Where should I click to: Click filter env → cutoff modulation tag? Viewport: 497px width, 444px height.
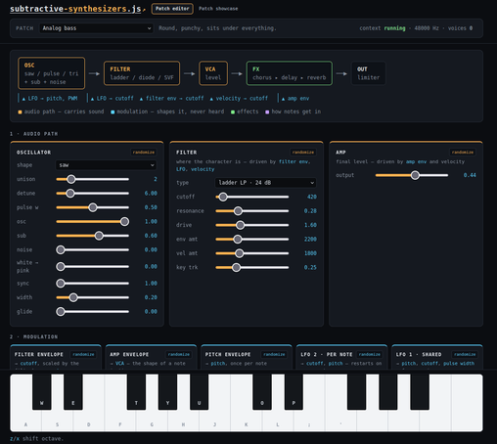(x=171, y=99)
